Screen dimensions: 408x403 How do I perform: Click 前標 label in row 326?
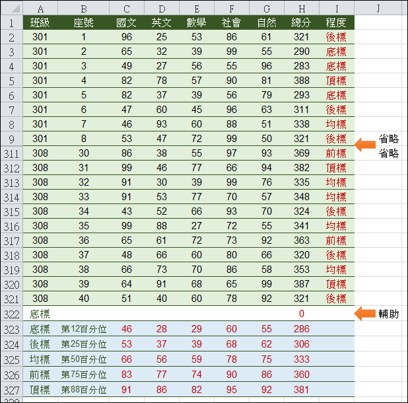(40, 375)
